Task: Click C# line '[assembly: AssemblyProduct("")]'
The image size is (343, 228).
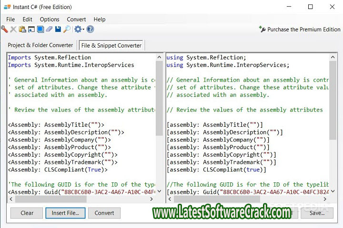Action: pos(218,147)
